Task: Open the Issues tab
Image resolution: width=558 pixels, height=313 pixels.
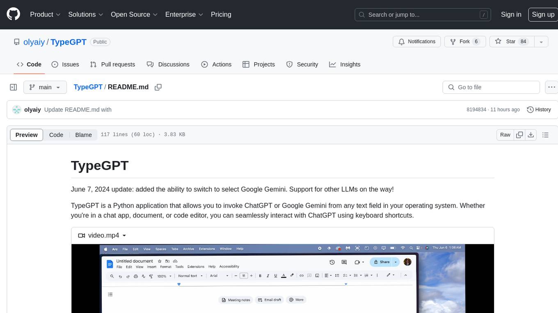Action: point(65,64)
